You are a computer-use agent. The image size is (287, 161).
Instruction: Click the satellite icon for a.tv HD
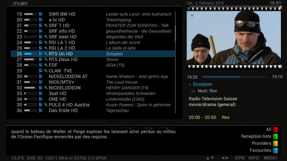41,19
